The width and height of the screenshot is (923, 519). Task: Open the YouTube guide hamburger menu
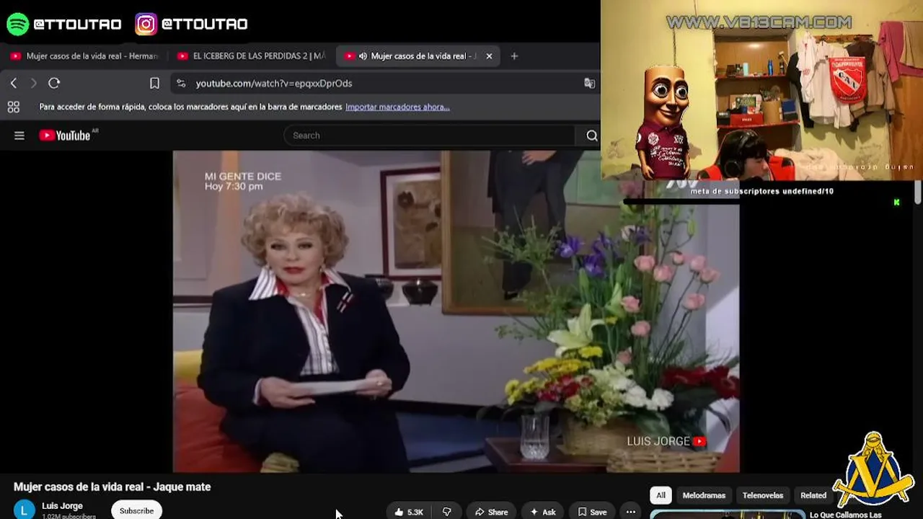[19, 136]
